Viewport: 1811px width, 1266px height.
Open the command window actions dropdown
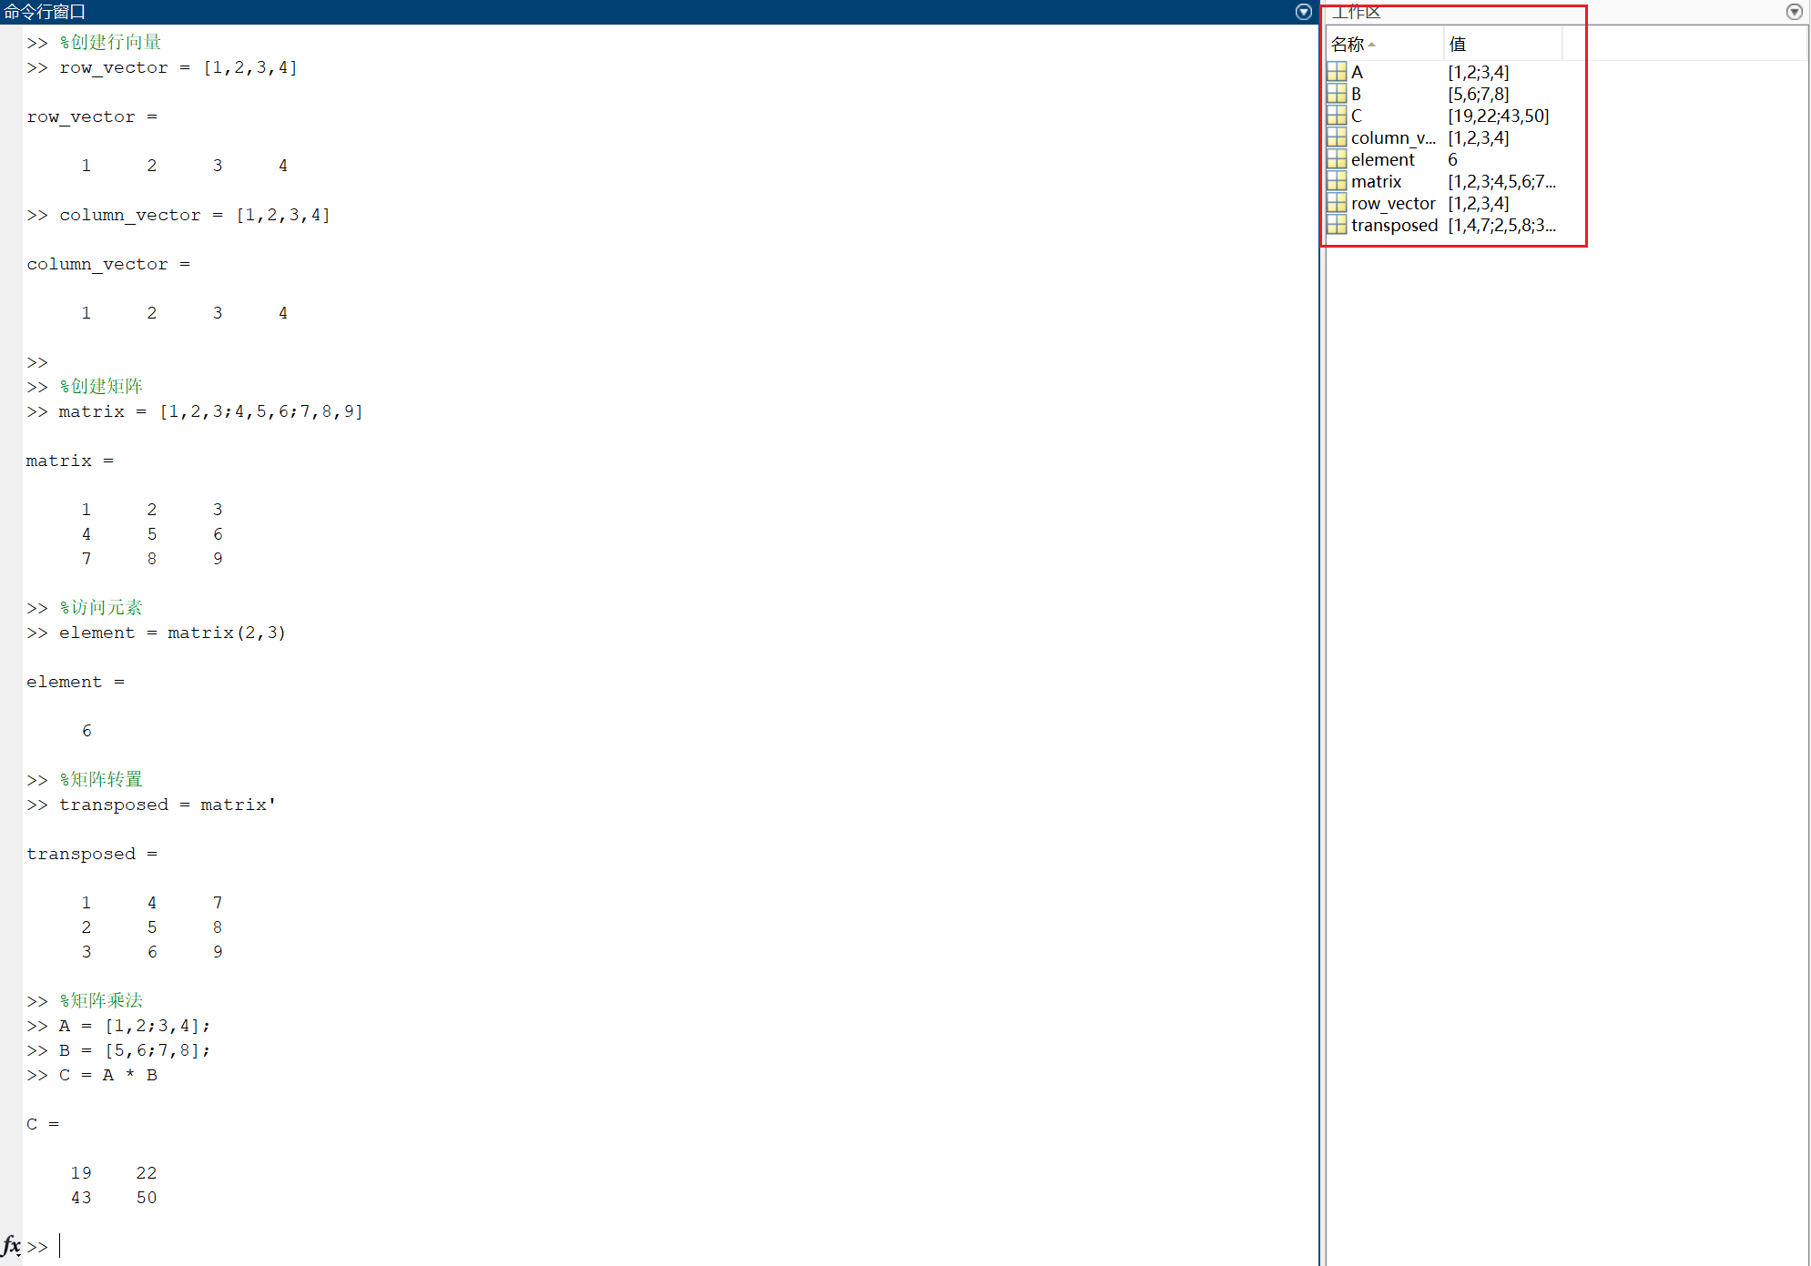pyautogui.click(x=1303, y=12)
